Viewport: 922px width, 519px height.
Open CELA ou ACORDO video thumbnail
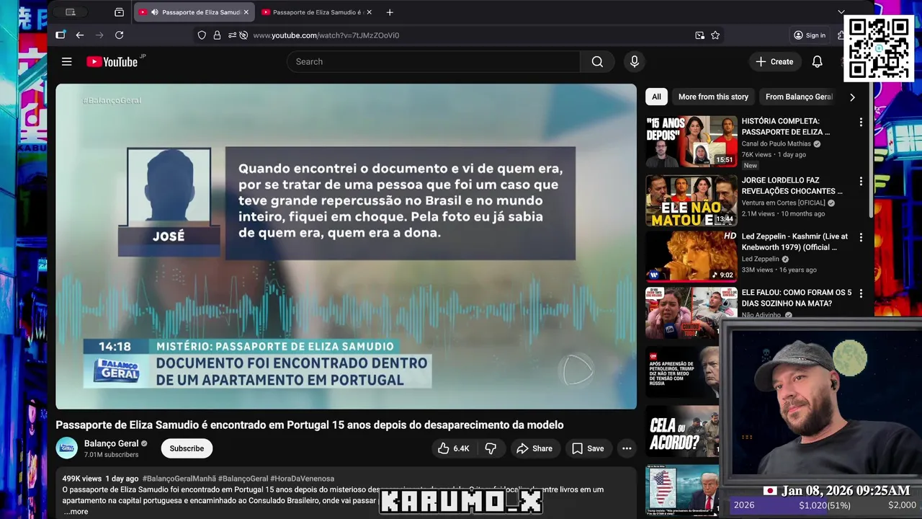682,431
